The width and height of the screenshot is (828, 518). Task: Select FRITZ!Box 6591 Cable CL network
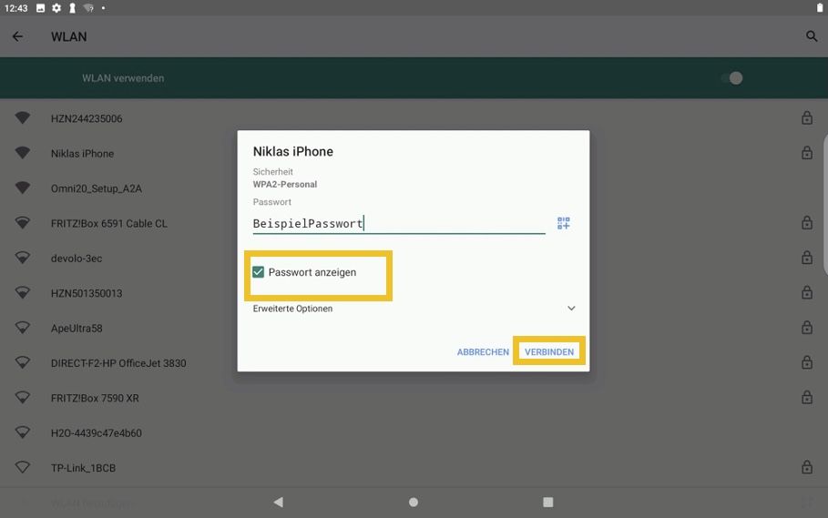109,224
